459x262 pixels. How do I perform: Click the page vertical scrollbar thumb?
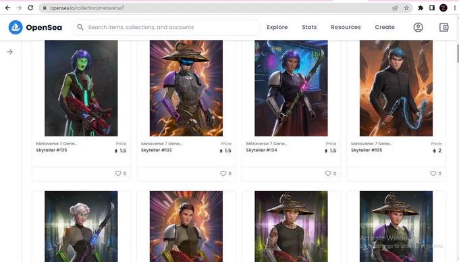[x=458, y=53]
